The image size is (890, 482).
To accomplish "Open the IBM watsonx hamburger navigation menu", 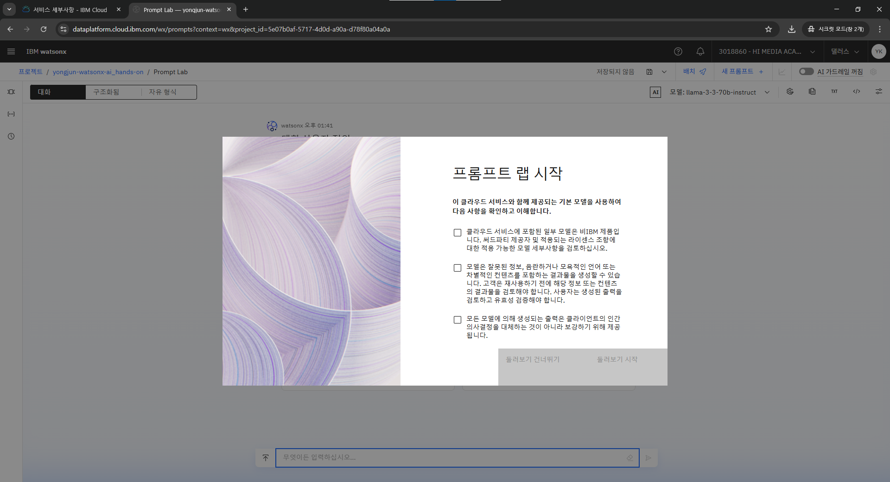I will (11, 51).
